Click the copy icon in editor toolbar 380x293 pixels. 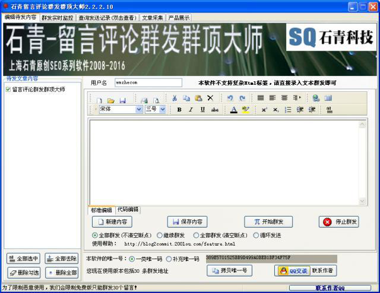186,98
